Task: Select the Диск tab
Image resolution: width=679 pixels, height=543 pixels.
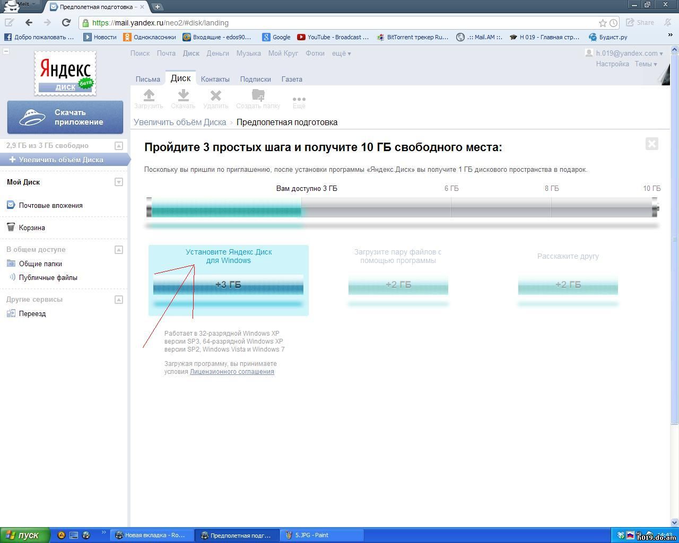Action: 180,78
